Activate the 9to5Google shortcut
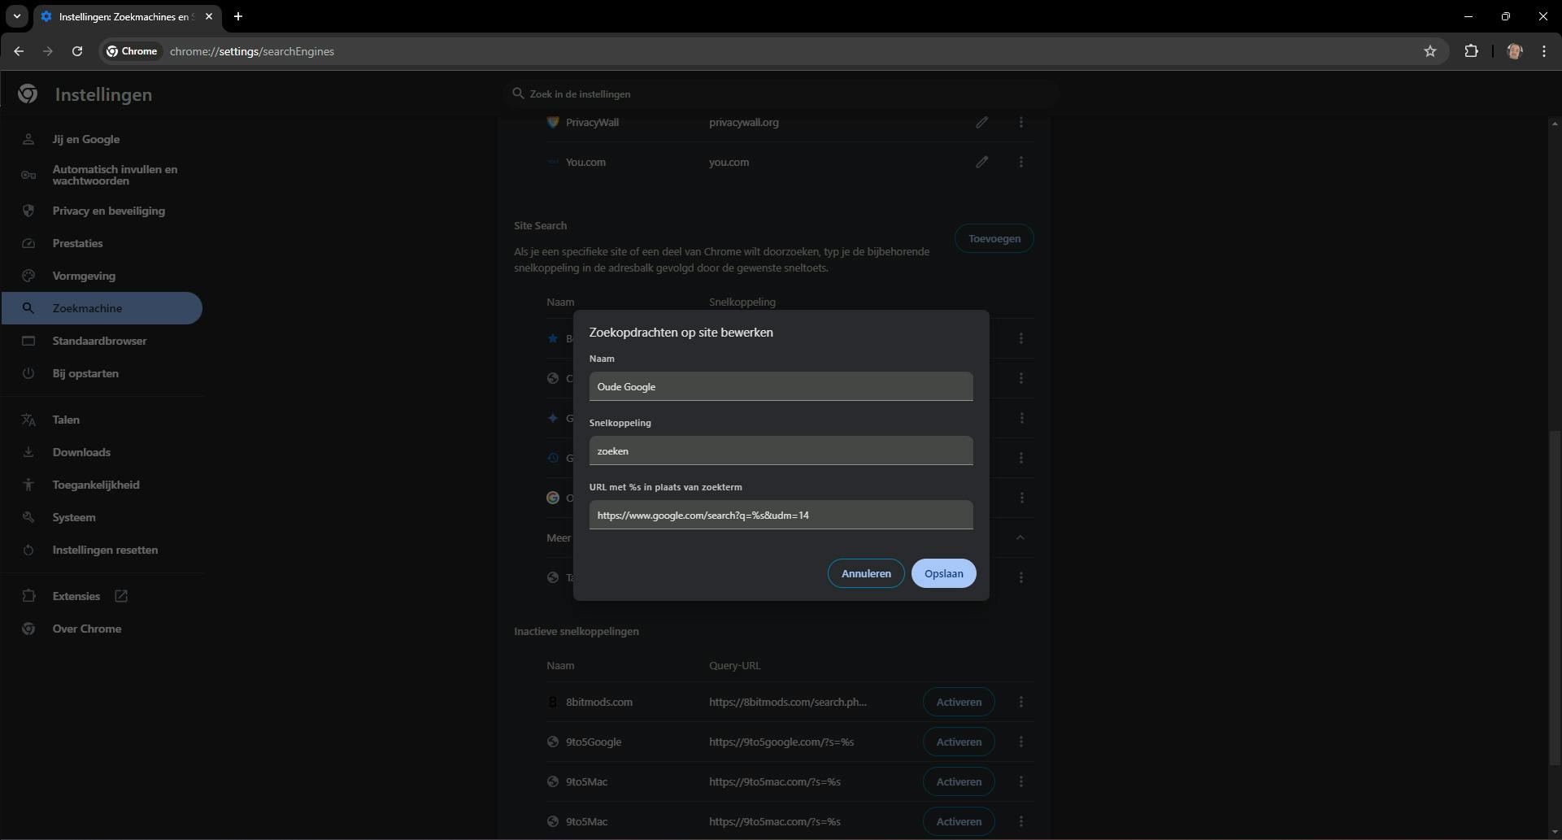Screen dimensions: 1562x840 tap(959, 742)
